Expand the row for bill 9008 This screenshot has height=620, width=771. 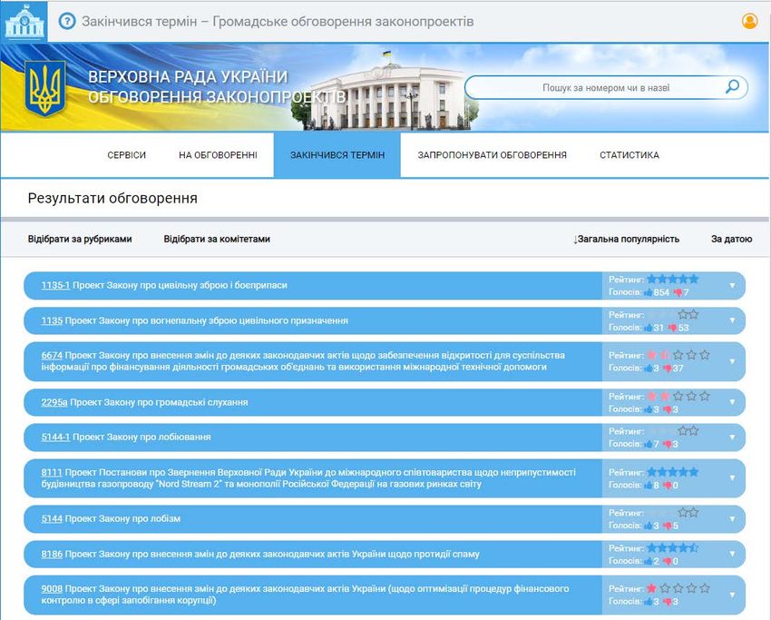732,595
